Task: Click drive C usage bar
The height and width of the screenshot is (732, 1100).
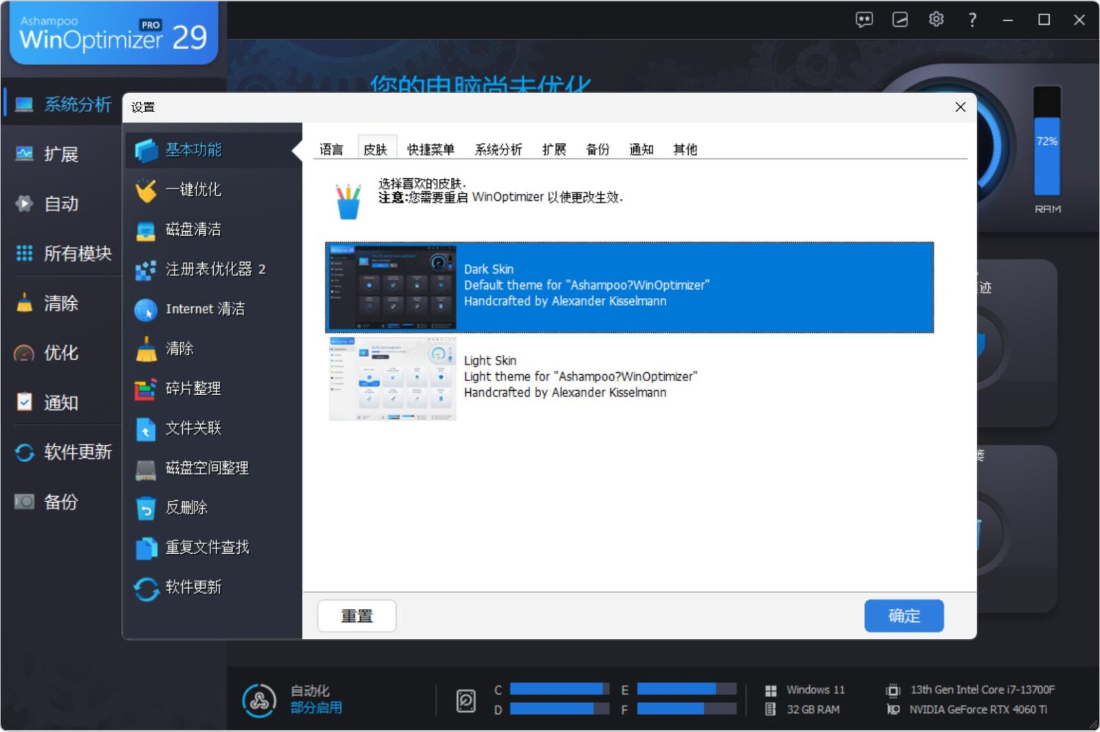Action: [560, 689]
